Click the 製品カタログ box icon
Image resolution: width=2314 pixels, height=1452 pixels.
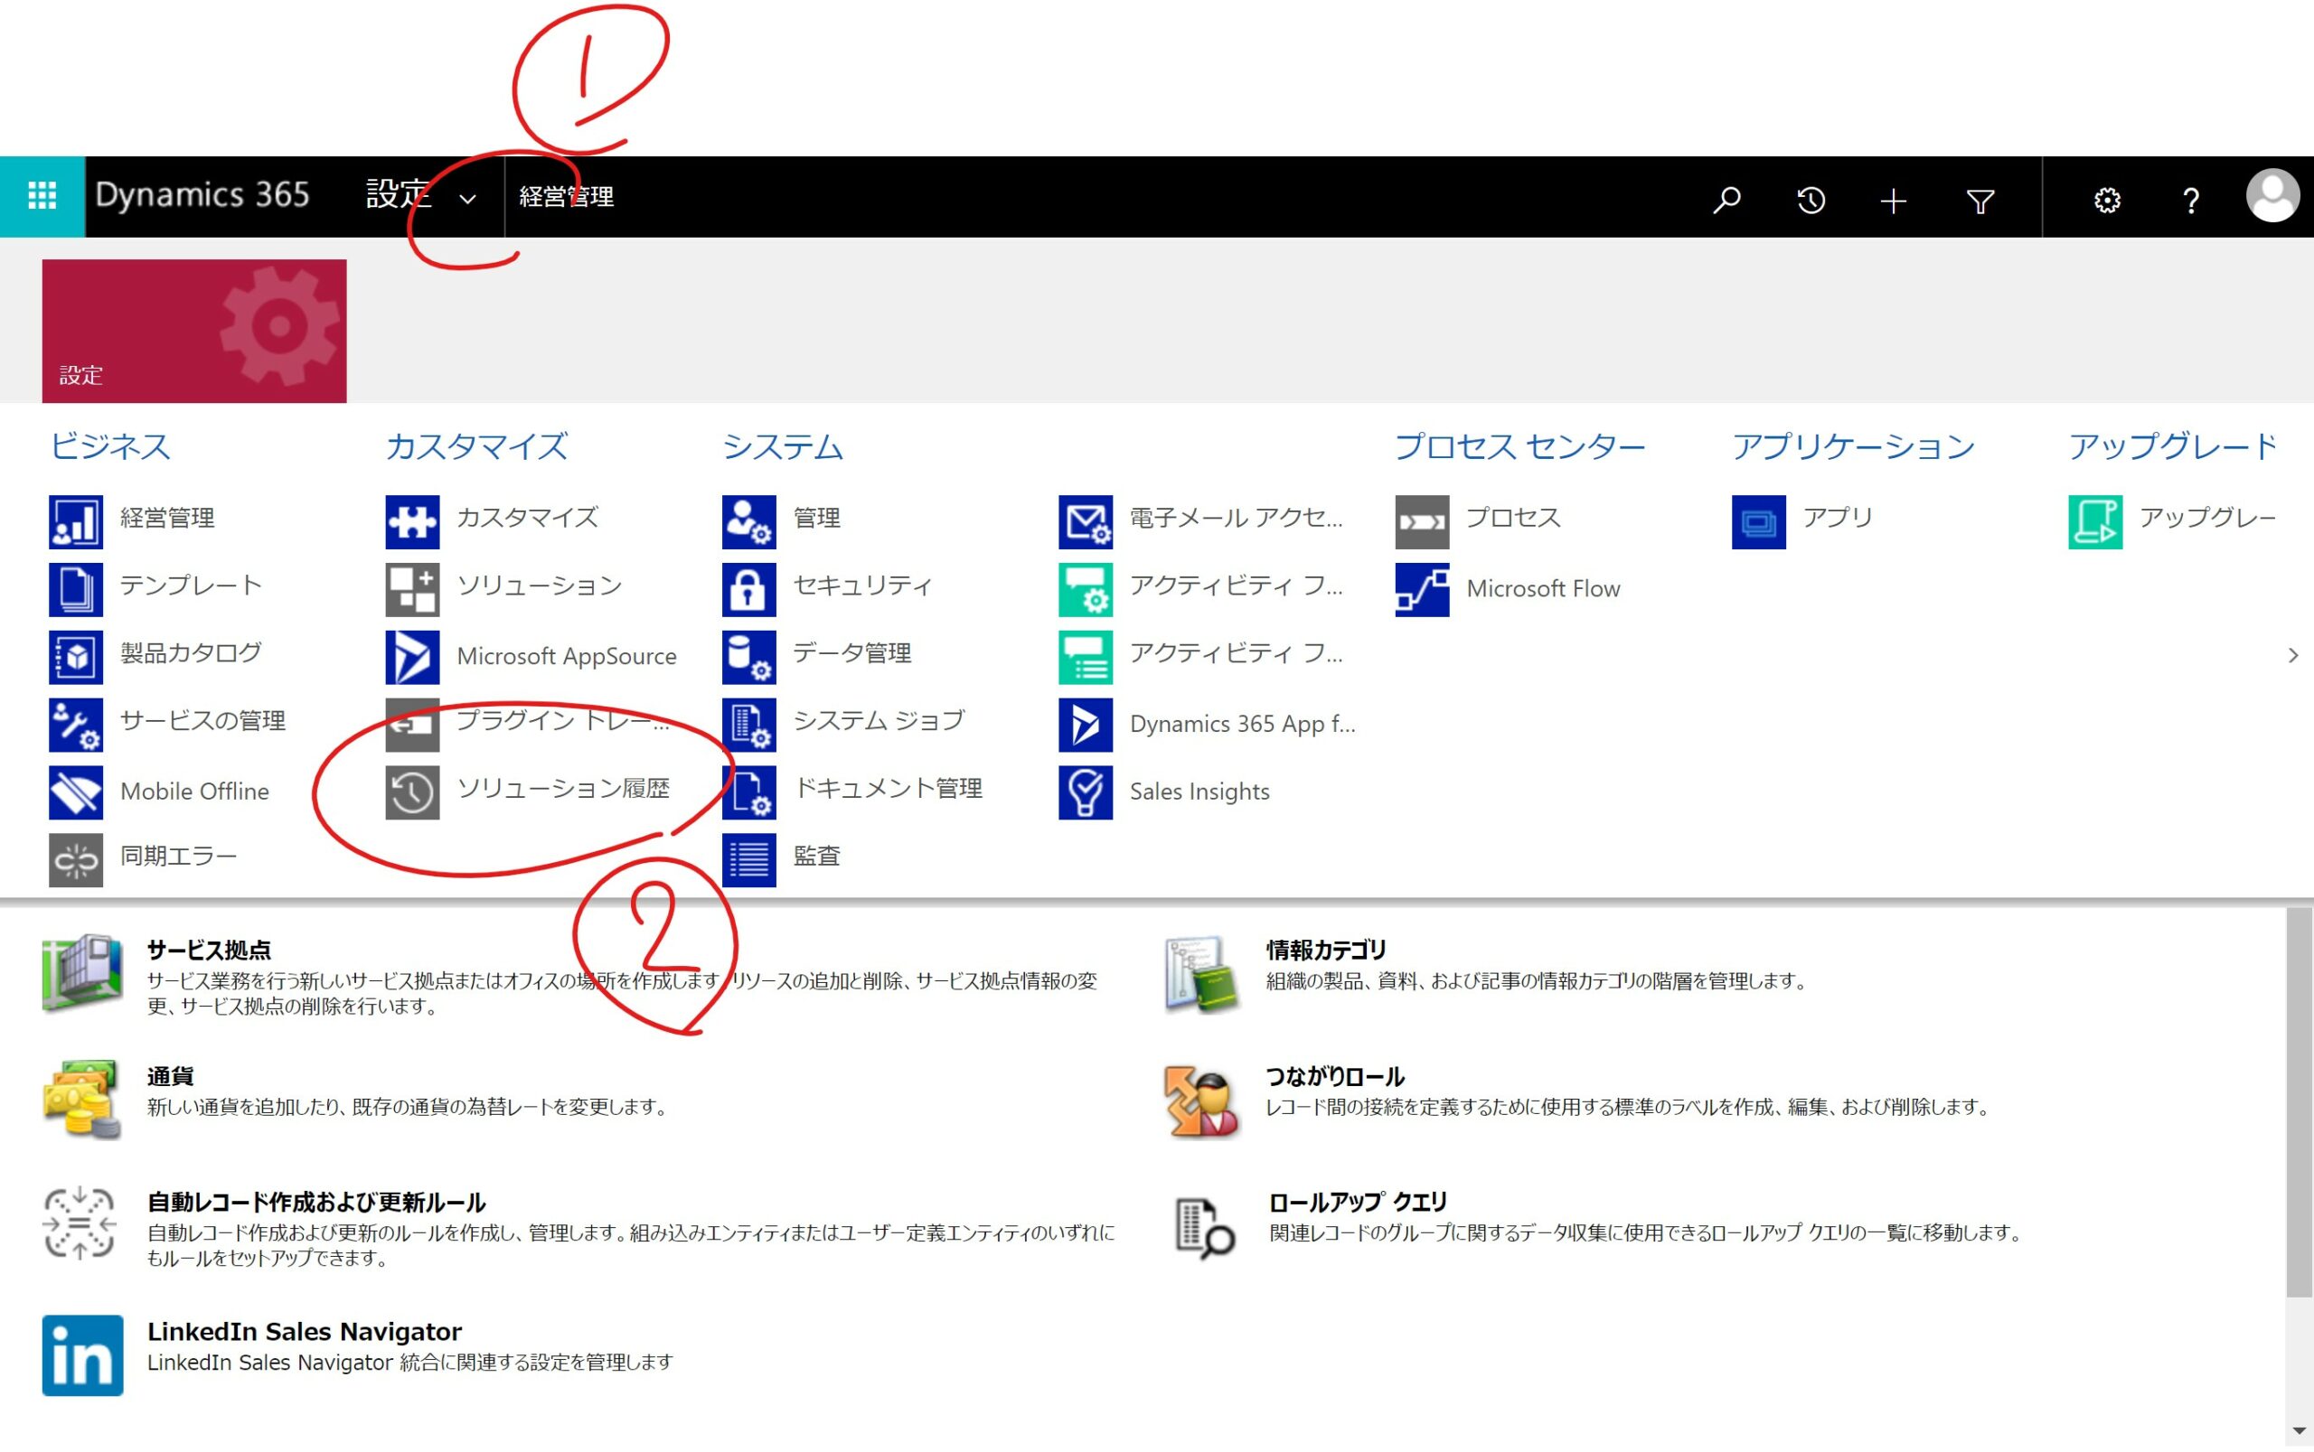(x=76, y=657)
